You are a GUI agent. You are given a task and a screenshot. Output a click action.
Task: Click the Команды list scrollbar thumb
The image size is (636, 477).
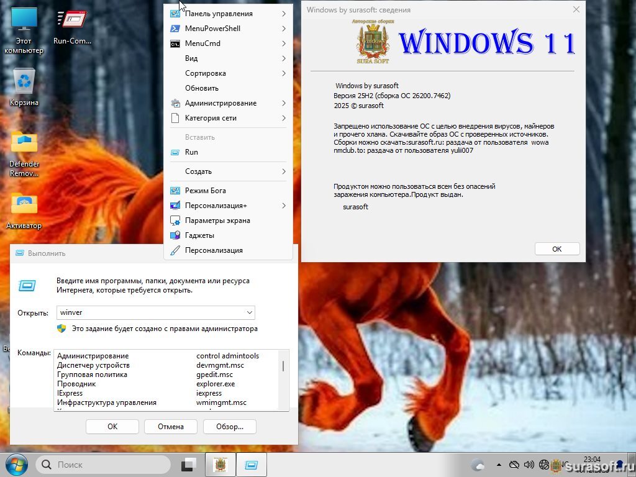(x=283, y=366)
